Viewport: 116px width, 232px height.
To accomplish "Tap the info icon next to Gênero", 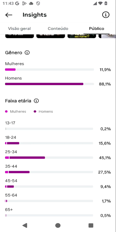I will point(27,52).
